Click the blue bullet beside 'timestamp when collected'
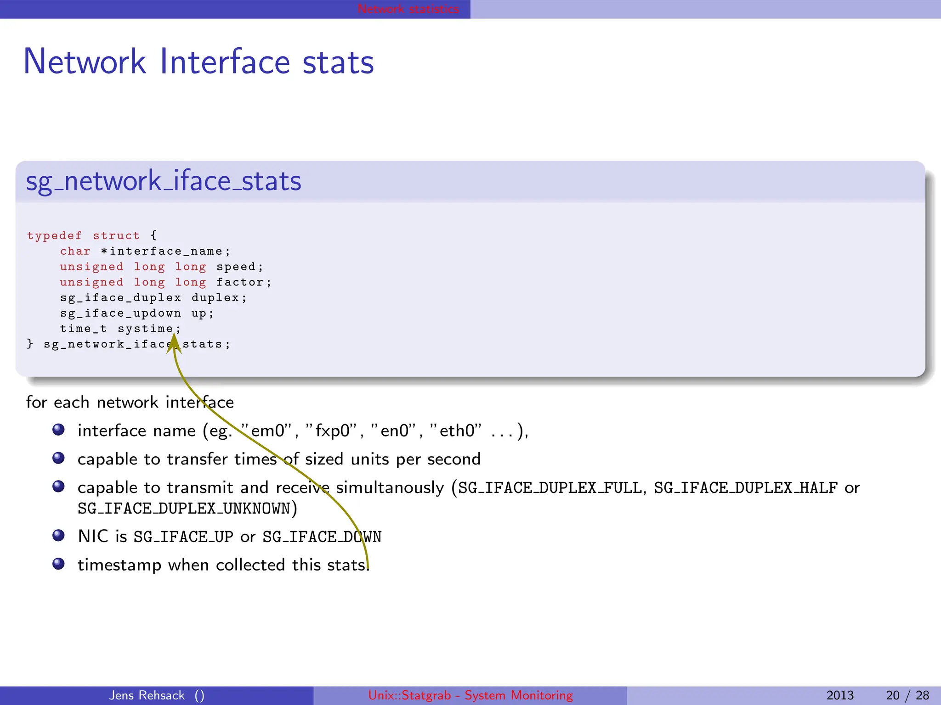The width and height of the screenshot is (941, 705). click(x=58, y=564)
